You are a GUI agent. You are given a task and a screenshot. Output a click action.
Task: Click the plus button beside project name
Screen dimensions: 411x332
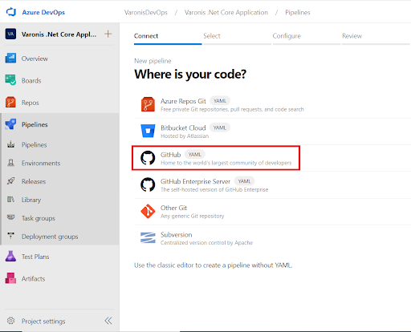(108, 34)
